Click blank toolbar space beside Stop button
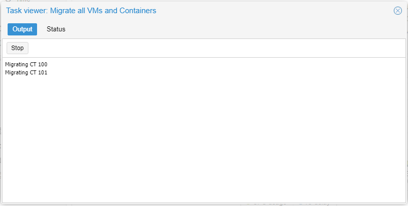The width and height of the screenshot is (408, 206). pos(203,48)
